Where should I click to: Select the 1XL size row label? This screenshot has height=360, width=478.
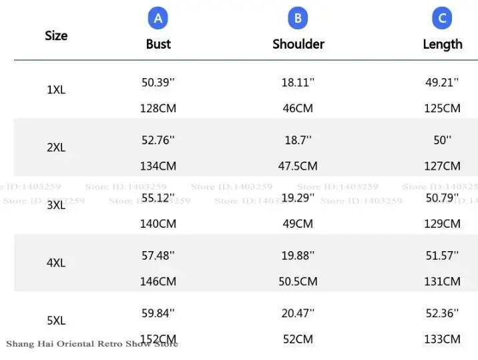click(x=56, y=89)
